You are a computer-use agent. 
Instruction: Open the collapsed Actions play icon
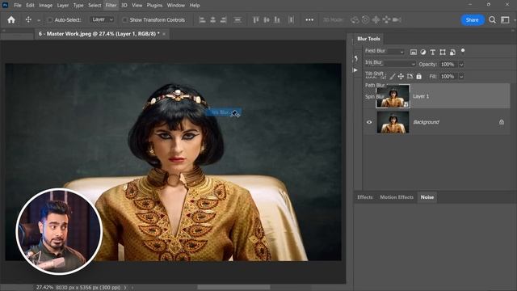[x=355, y=70]
